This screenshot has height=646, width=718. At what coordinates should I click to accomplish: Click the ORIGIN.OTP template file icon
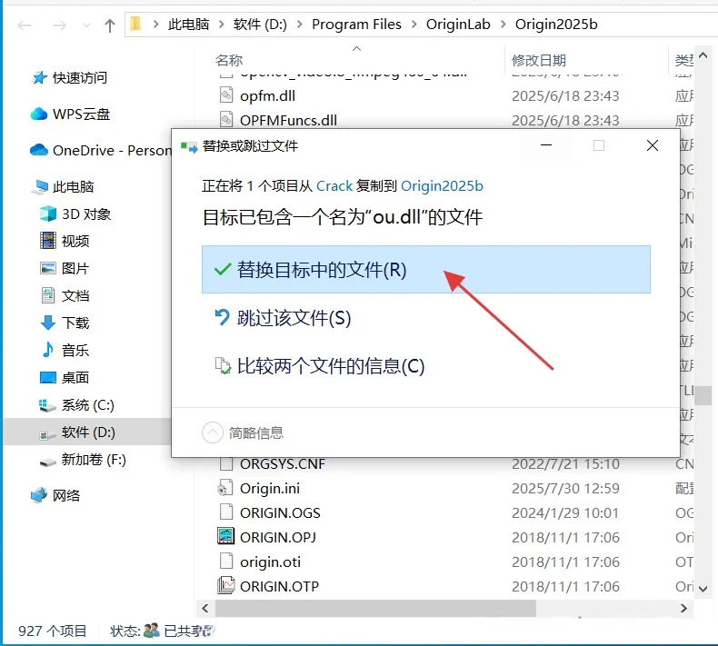click(225, 585)
